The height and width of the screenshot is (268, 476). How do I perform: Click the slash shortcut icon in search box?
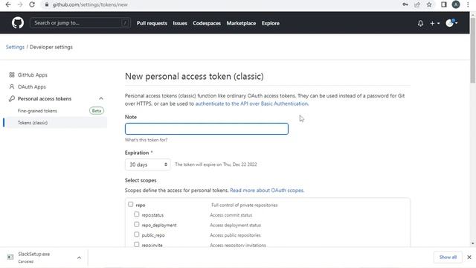coord(125,23)
